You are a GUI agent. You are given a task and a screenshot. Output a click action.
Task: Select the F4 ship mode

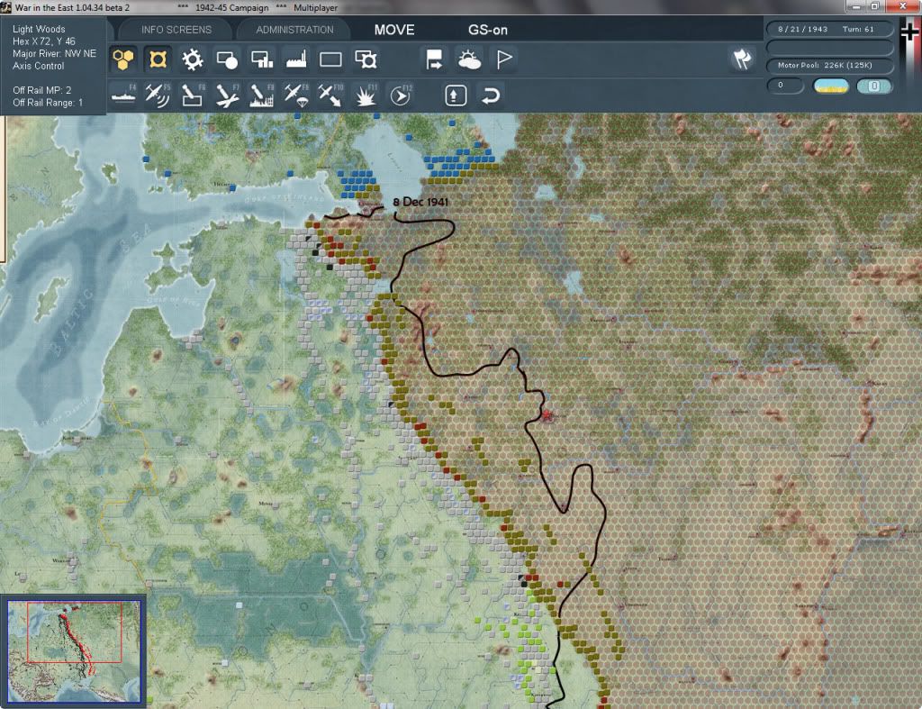[123, 95]
